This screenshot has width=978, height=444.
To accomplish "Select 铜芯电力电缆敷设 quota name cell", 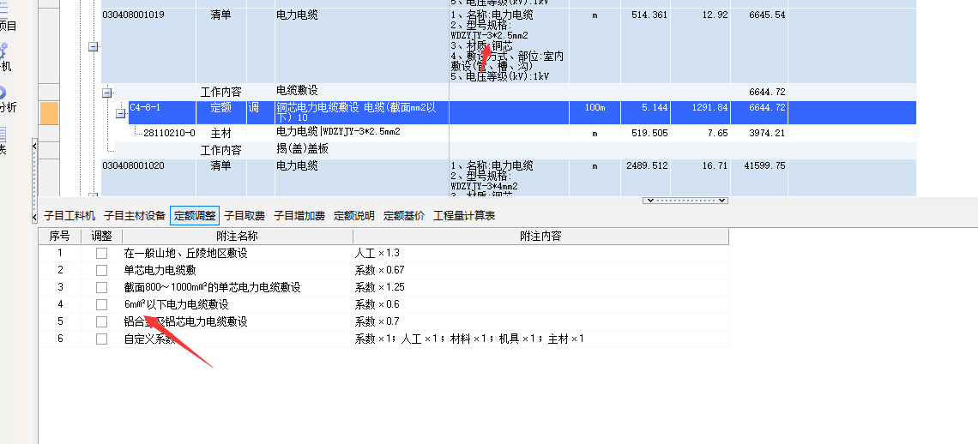I will (361, 113).
